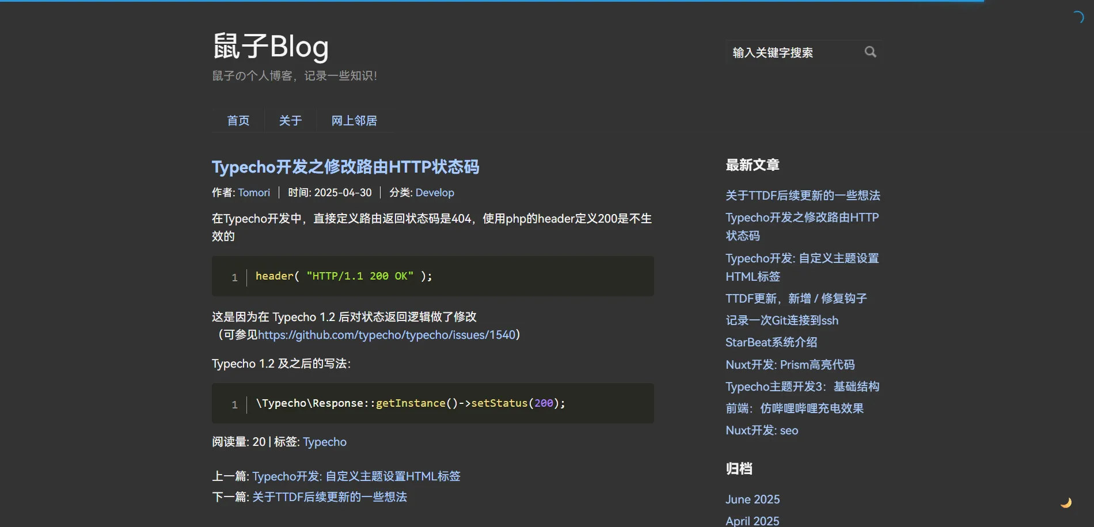Open the GitHub typecho issues 1540 link

point(386,335)
